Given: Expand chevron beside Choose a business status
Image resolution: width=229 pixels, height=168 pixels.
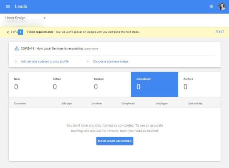Looking at the screenshot, I should pos(88,62).
